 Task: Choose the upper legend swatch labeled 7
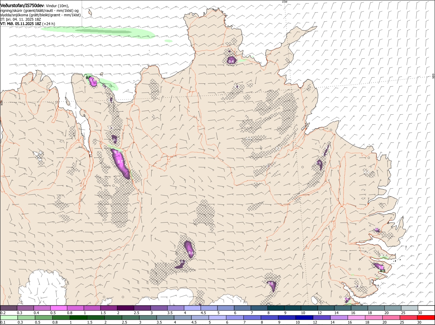tap(259, 308)
